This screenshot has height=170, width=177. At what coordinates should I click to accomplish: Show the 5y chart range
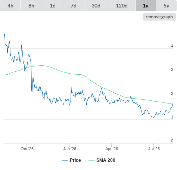click(166, 6)
